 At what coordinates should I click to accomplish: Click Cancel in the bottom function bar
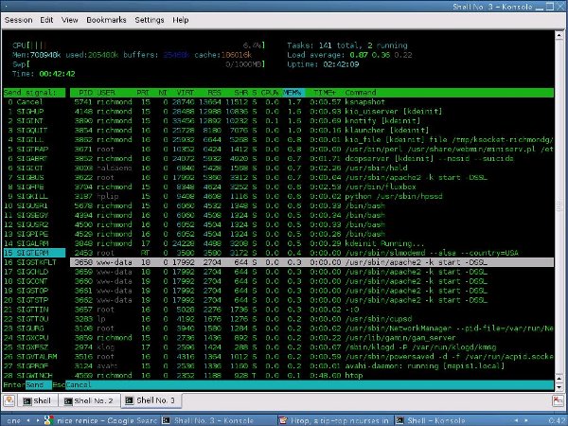(x=80, y=385)
